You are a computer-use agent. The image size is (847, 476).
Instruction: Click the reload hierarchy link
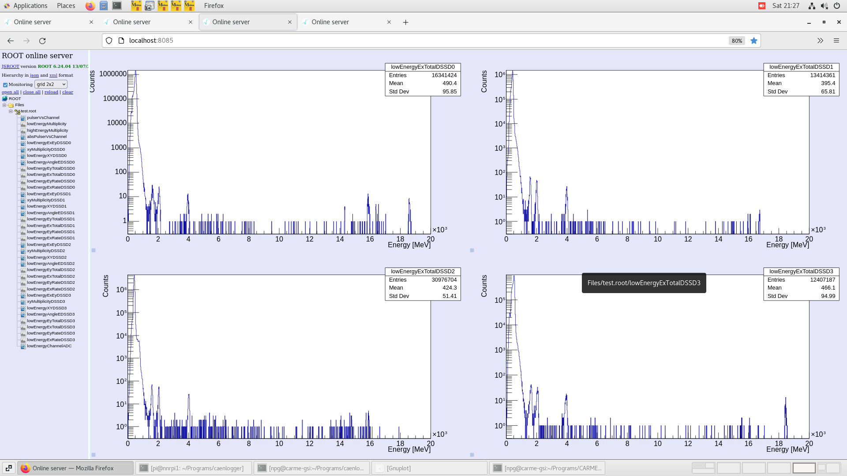tap(51, 92)
